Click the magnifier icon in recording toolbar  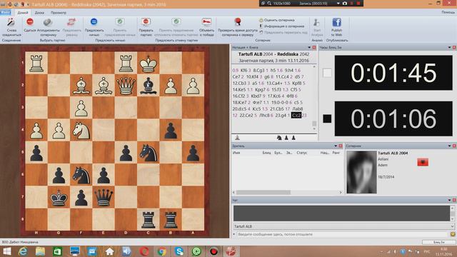click(x=269, y=4)
